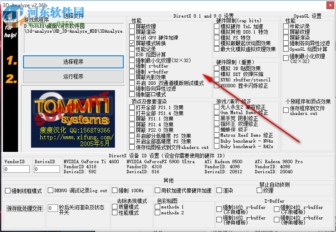The image size is (336, 232).
Task: Enable 模拟 PS 特效 checkbox
Action: [216, 38]
